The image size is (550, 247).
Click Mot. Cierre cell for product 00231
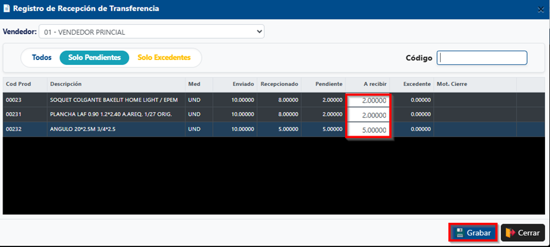pos(476,115)
